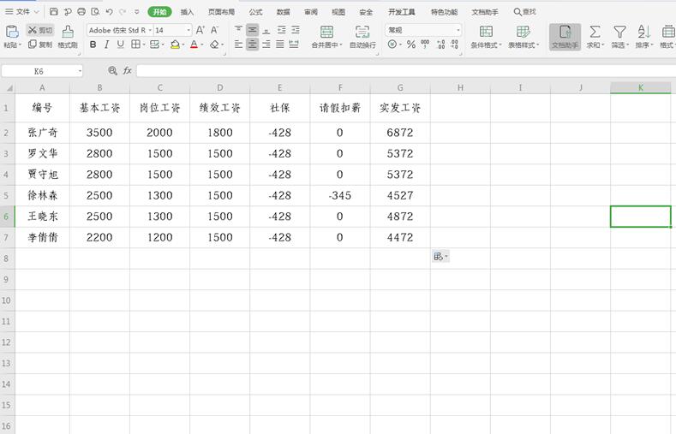Decrease font size with the A- icon
676x434 pixels.
click(x=214, y=30)
